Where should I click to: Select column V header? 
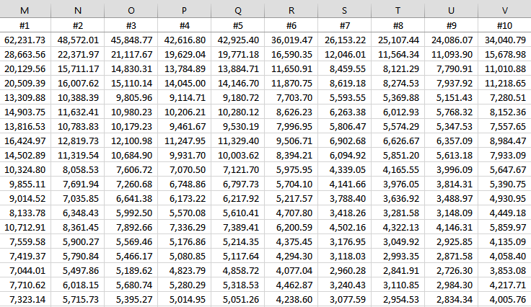(x=504, y=11)
